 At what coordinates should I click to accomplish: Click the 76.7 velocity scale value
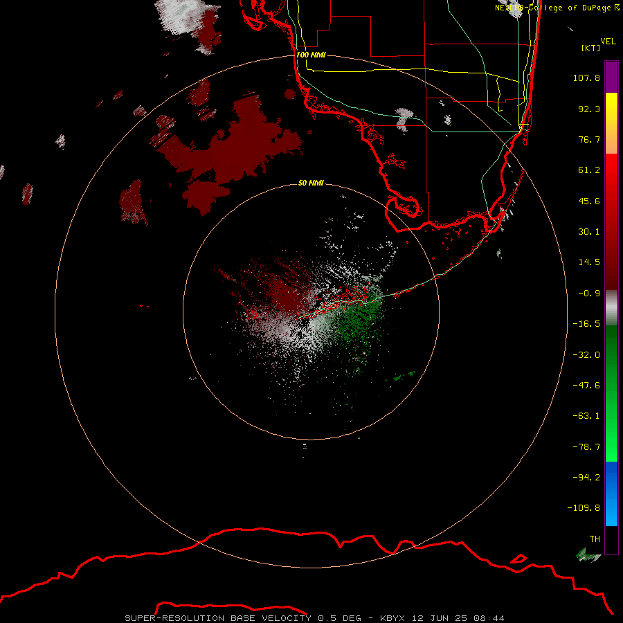click(589, 139)
